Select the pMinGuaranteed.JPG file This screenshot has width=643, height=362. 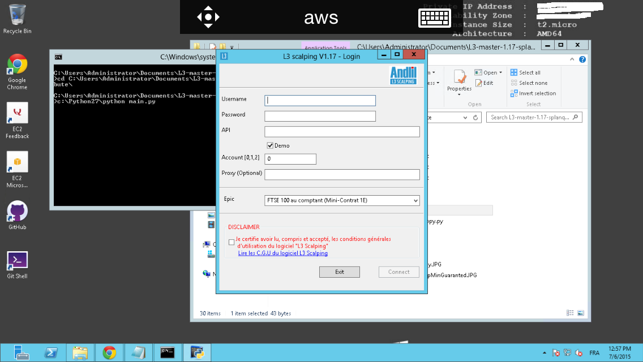[x=452, y=275]
